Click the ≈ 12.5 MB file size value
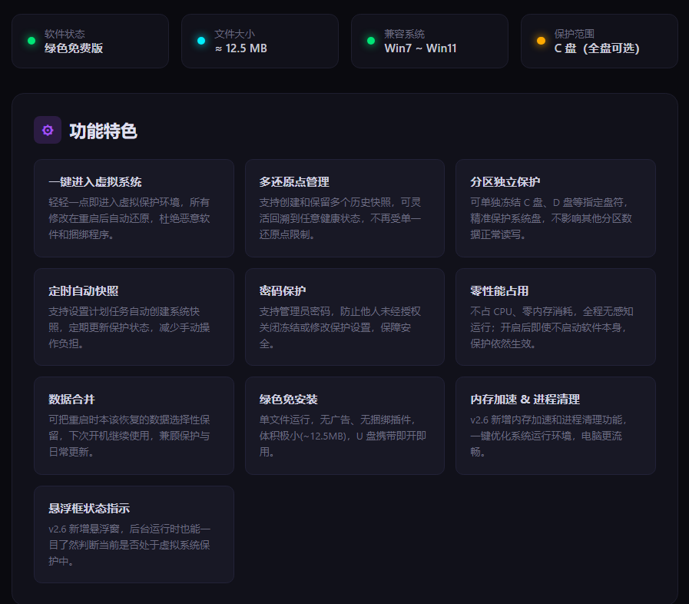689x604 pixels. pyautogui.click(x=240, y=48)
